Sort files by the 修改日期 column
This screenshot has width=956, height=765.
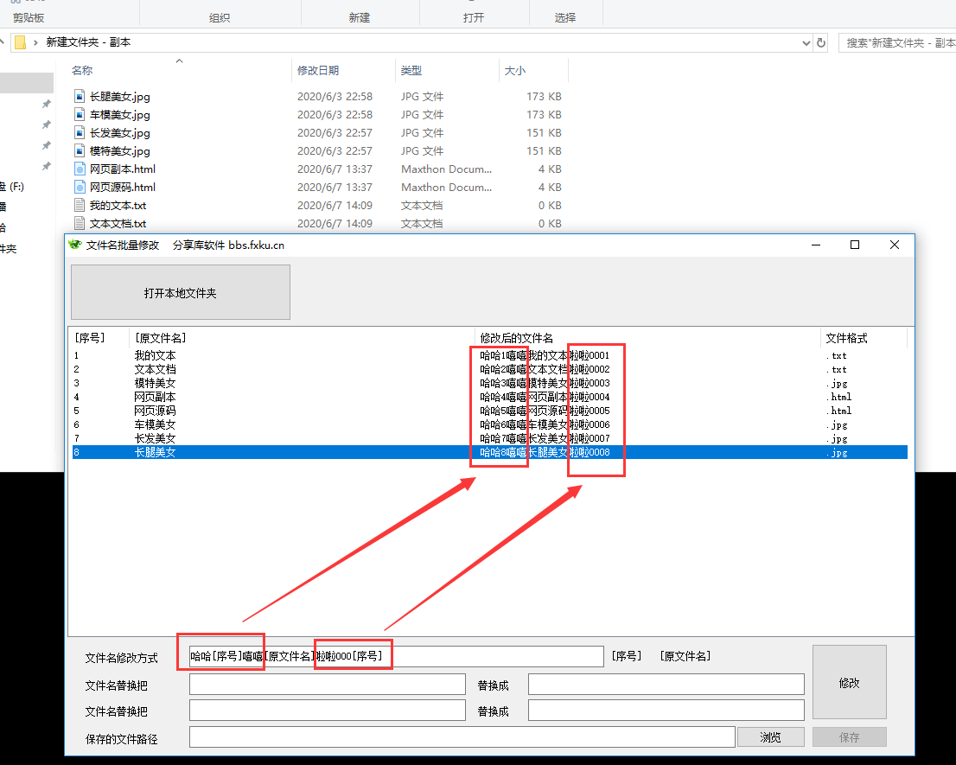coord(318,71)
